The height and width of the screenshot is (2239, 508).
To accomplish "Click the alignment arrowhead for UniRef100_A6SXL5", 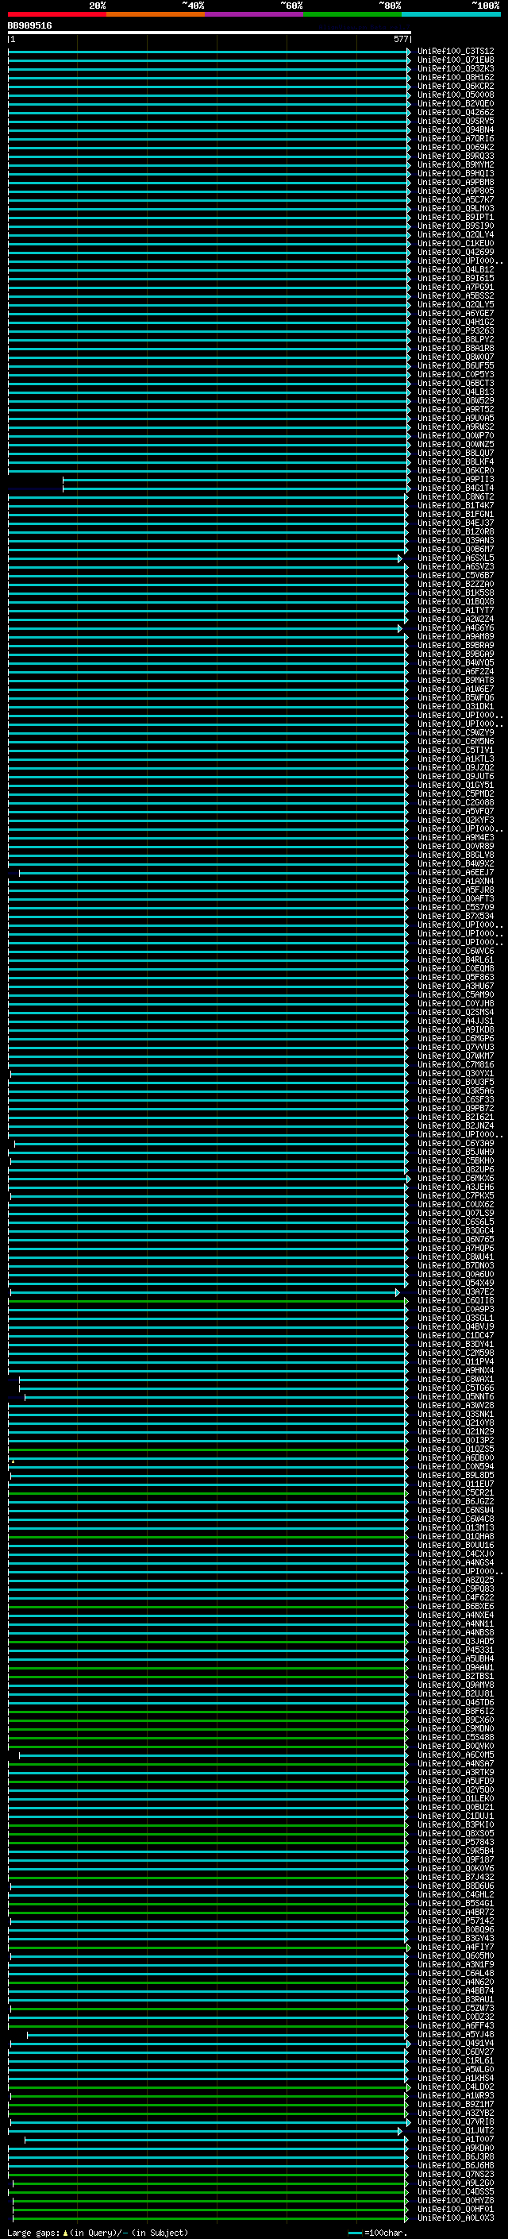I will (x=400, y=559).
